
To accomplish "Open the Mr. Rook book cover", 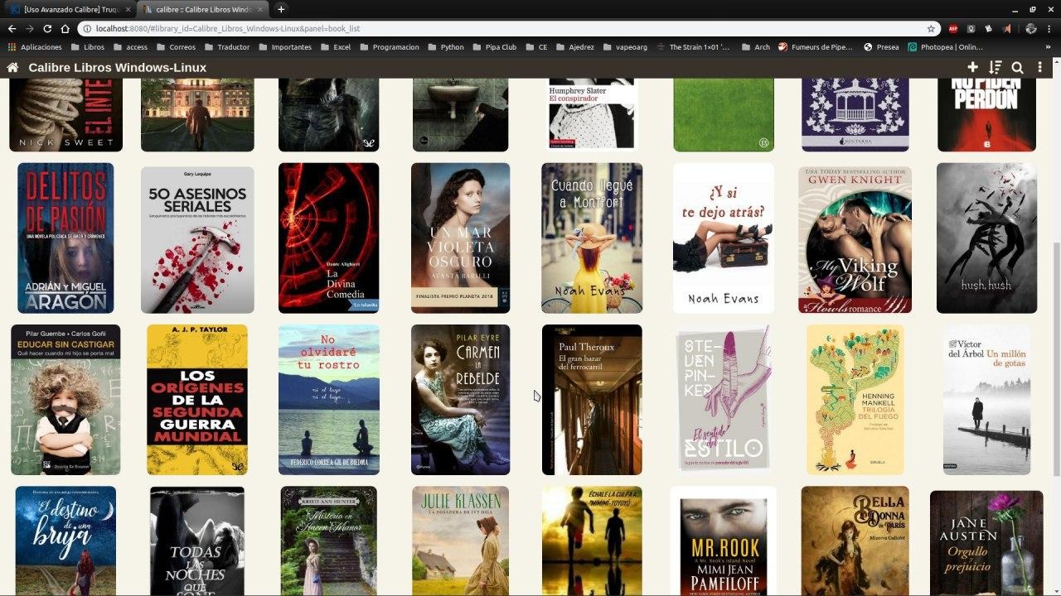I will (724, 541).
